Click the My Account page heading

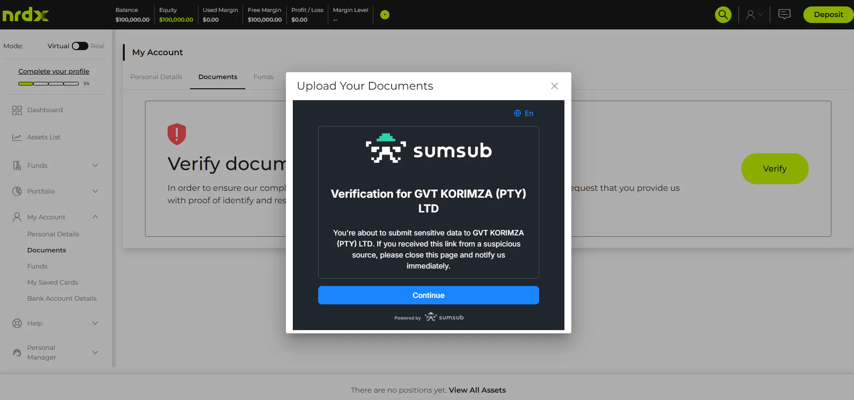(x=157, y=52)
